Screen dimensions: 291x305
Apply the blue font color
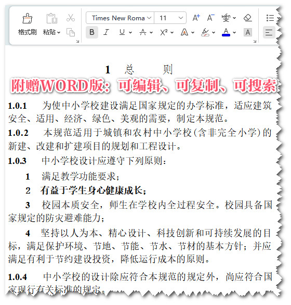tap(226, 32)
